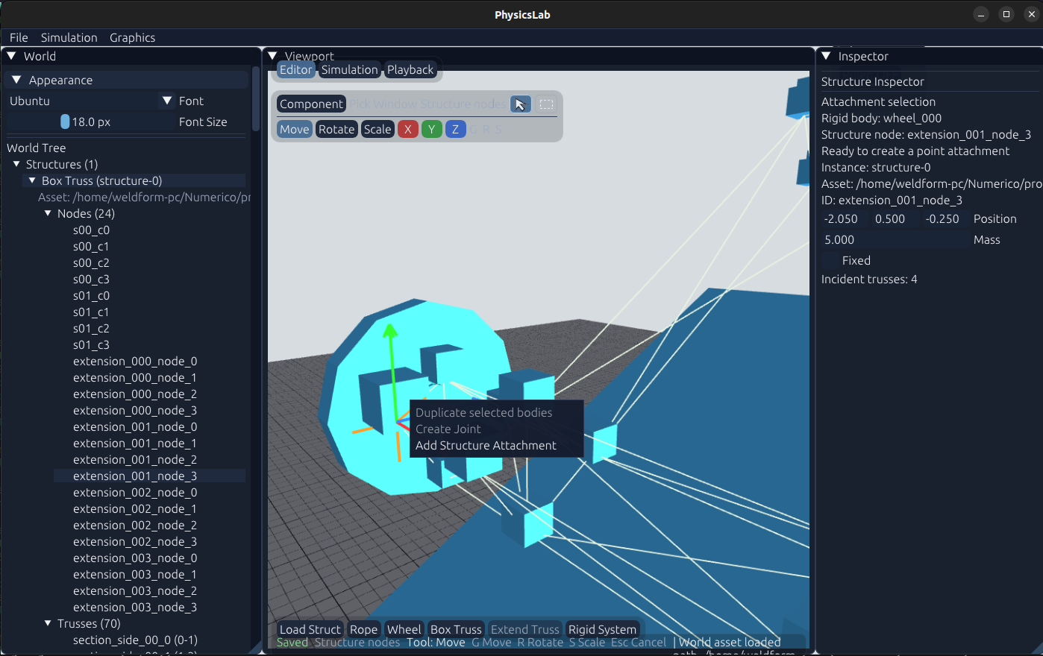Adjust the Font Size slider handle
The width and height of the screenshot is (1043, 656).
(65, 122)
